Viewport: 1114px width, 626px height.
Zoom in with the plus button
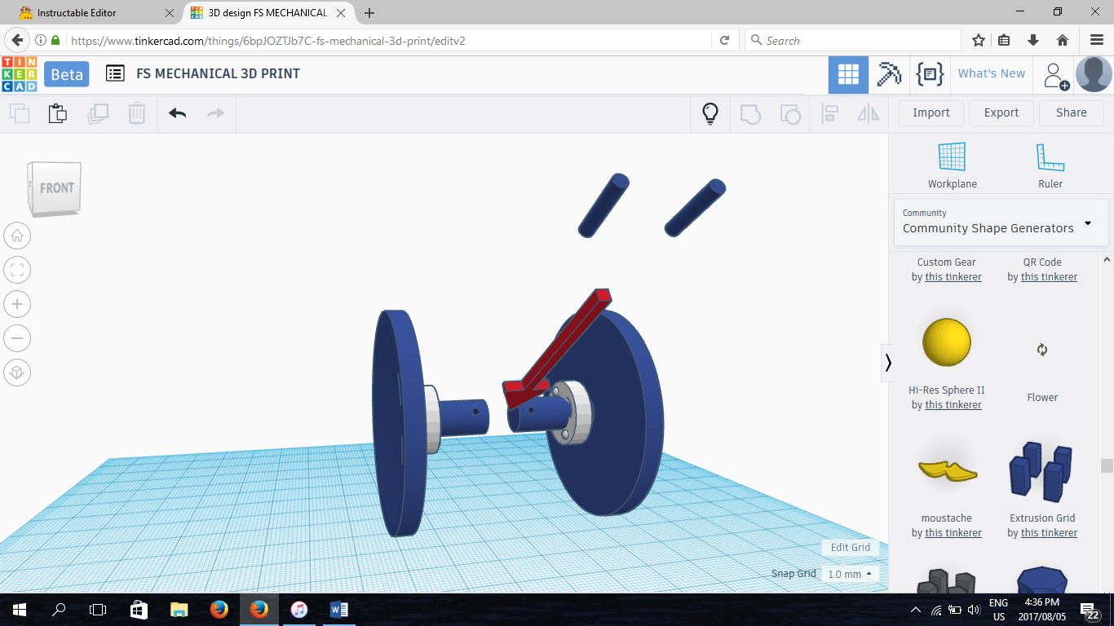pyautogui.click(x=17, y=304)
